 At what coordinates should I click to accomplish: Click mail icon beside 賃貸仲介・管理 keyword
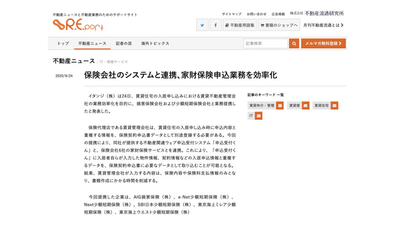[x=280, y=106]
